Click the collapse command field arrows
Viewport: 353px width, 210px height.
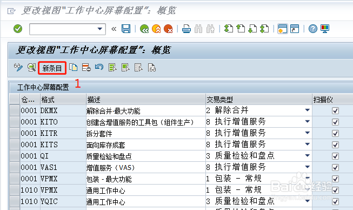[114, 29]
